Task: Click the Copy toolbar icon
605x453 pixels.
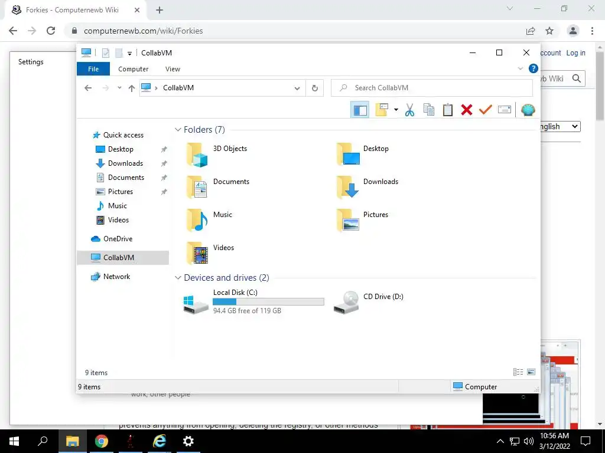Action: [x=429, y=110]
